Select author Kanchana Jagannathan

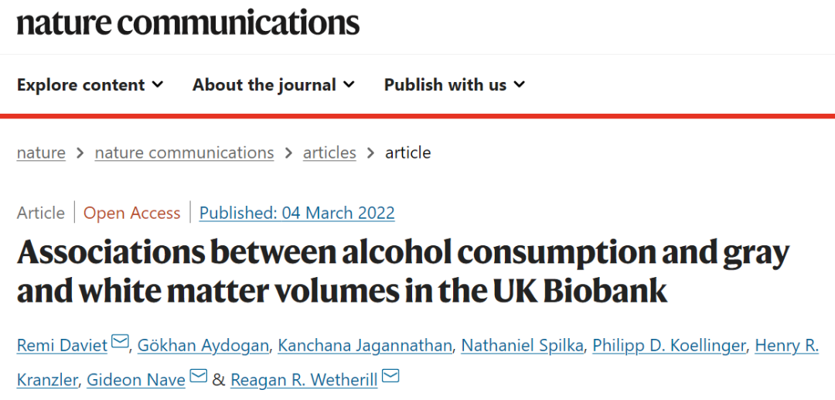(x=363, y=345)
